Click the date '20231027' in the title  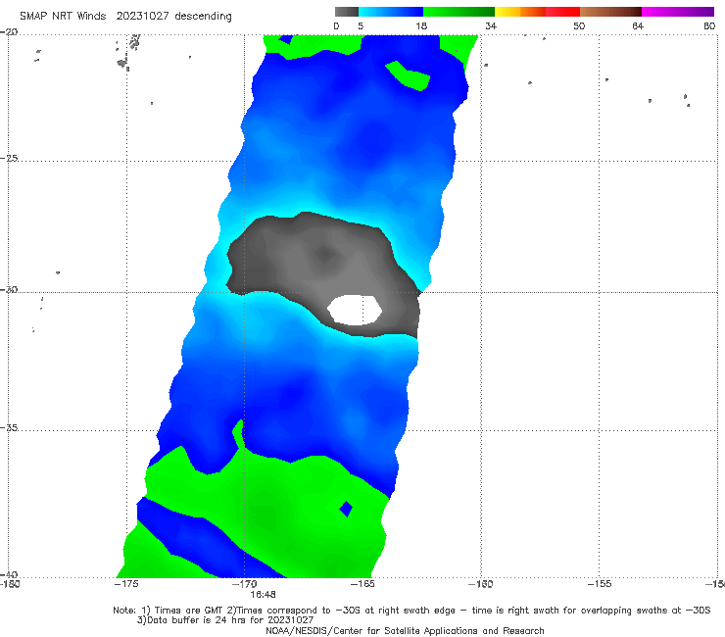coord(142,16)
